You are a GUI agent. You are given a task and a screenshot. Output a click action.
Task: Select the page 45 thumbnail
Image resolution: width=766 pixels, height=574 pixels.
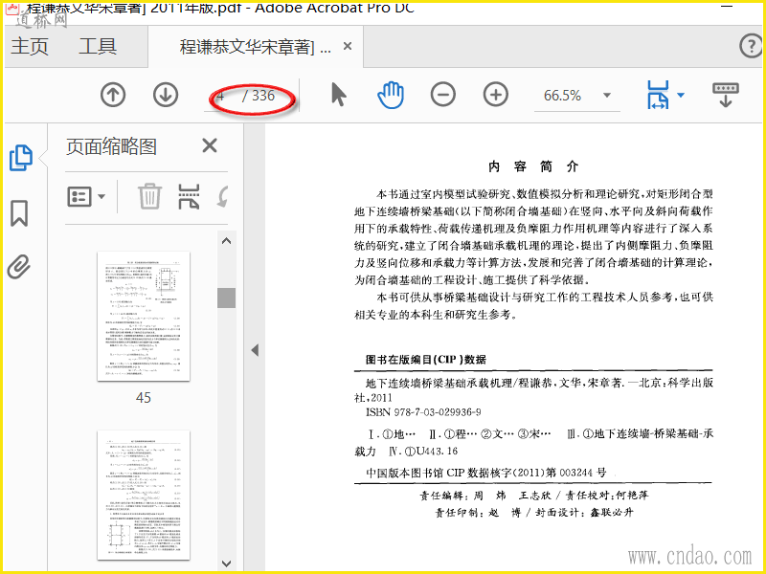143,316
